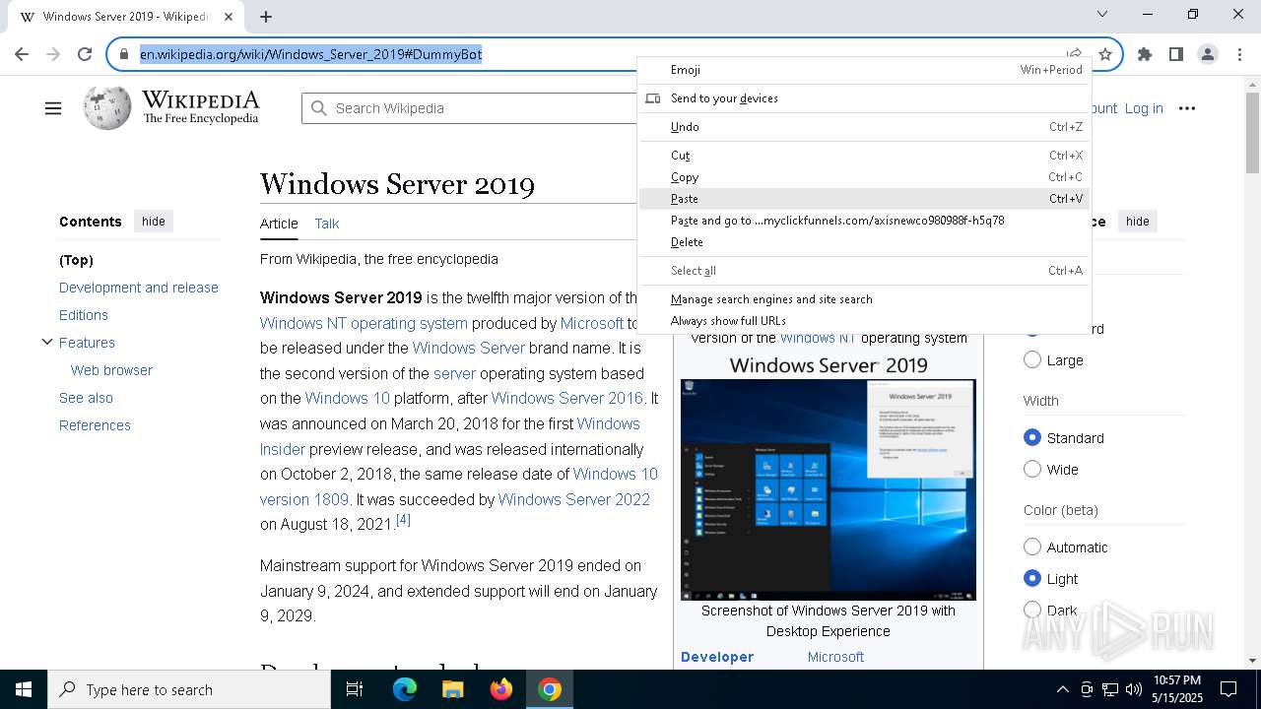Click the Chrome taskbar icon
The image size is (1261, 709).
[x=550, y=689]
